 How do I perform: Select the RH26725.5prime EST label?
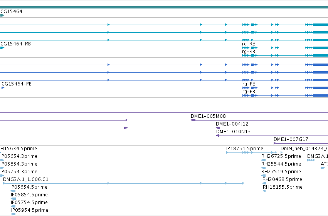(x=281, y=156)
